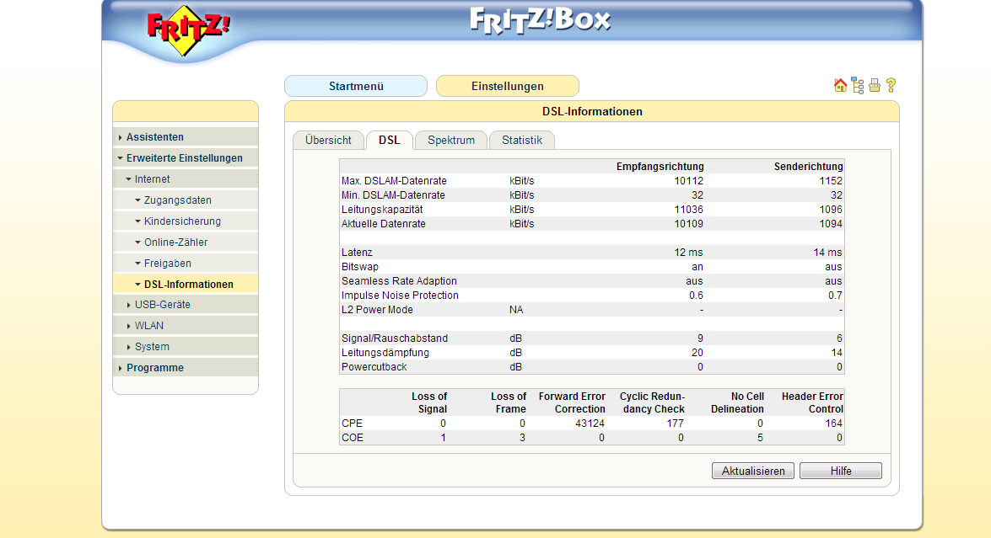
Task: Open the sitemap tree icon
Action: [x=858, y=85]
